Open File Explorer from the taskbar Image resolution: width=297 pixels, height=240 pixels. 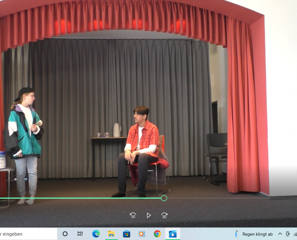pos(111,234)
